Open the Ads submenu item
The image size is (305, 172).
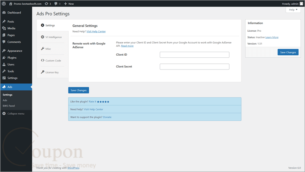[5, 100]
